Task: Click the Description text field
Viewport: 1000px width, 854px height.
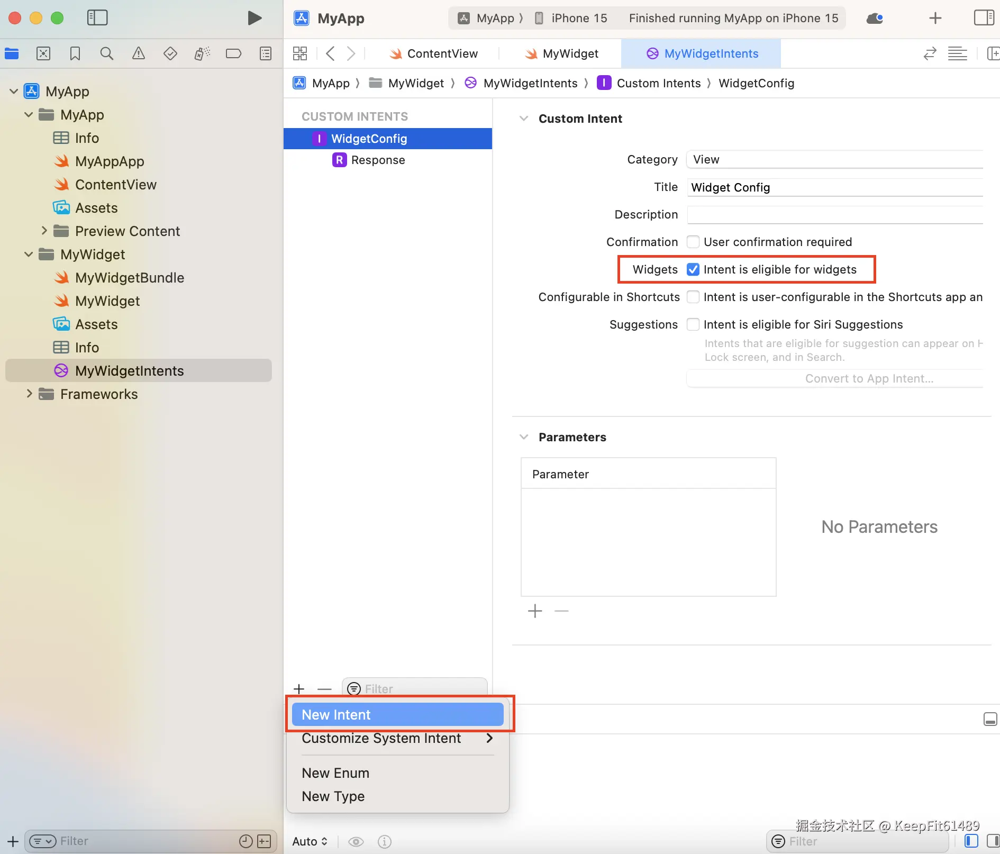Action: [x=835, y=215]
